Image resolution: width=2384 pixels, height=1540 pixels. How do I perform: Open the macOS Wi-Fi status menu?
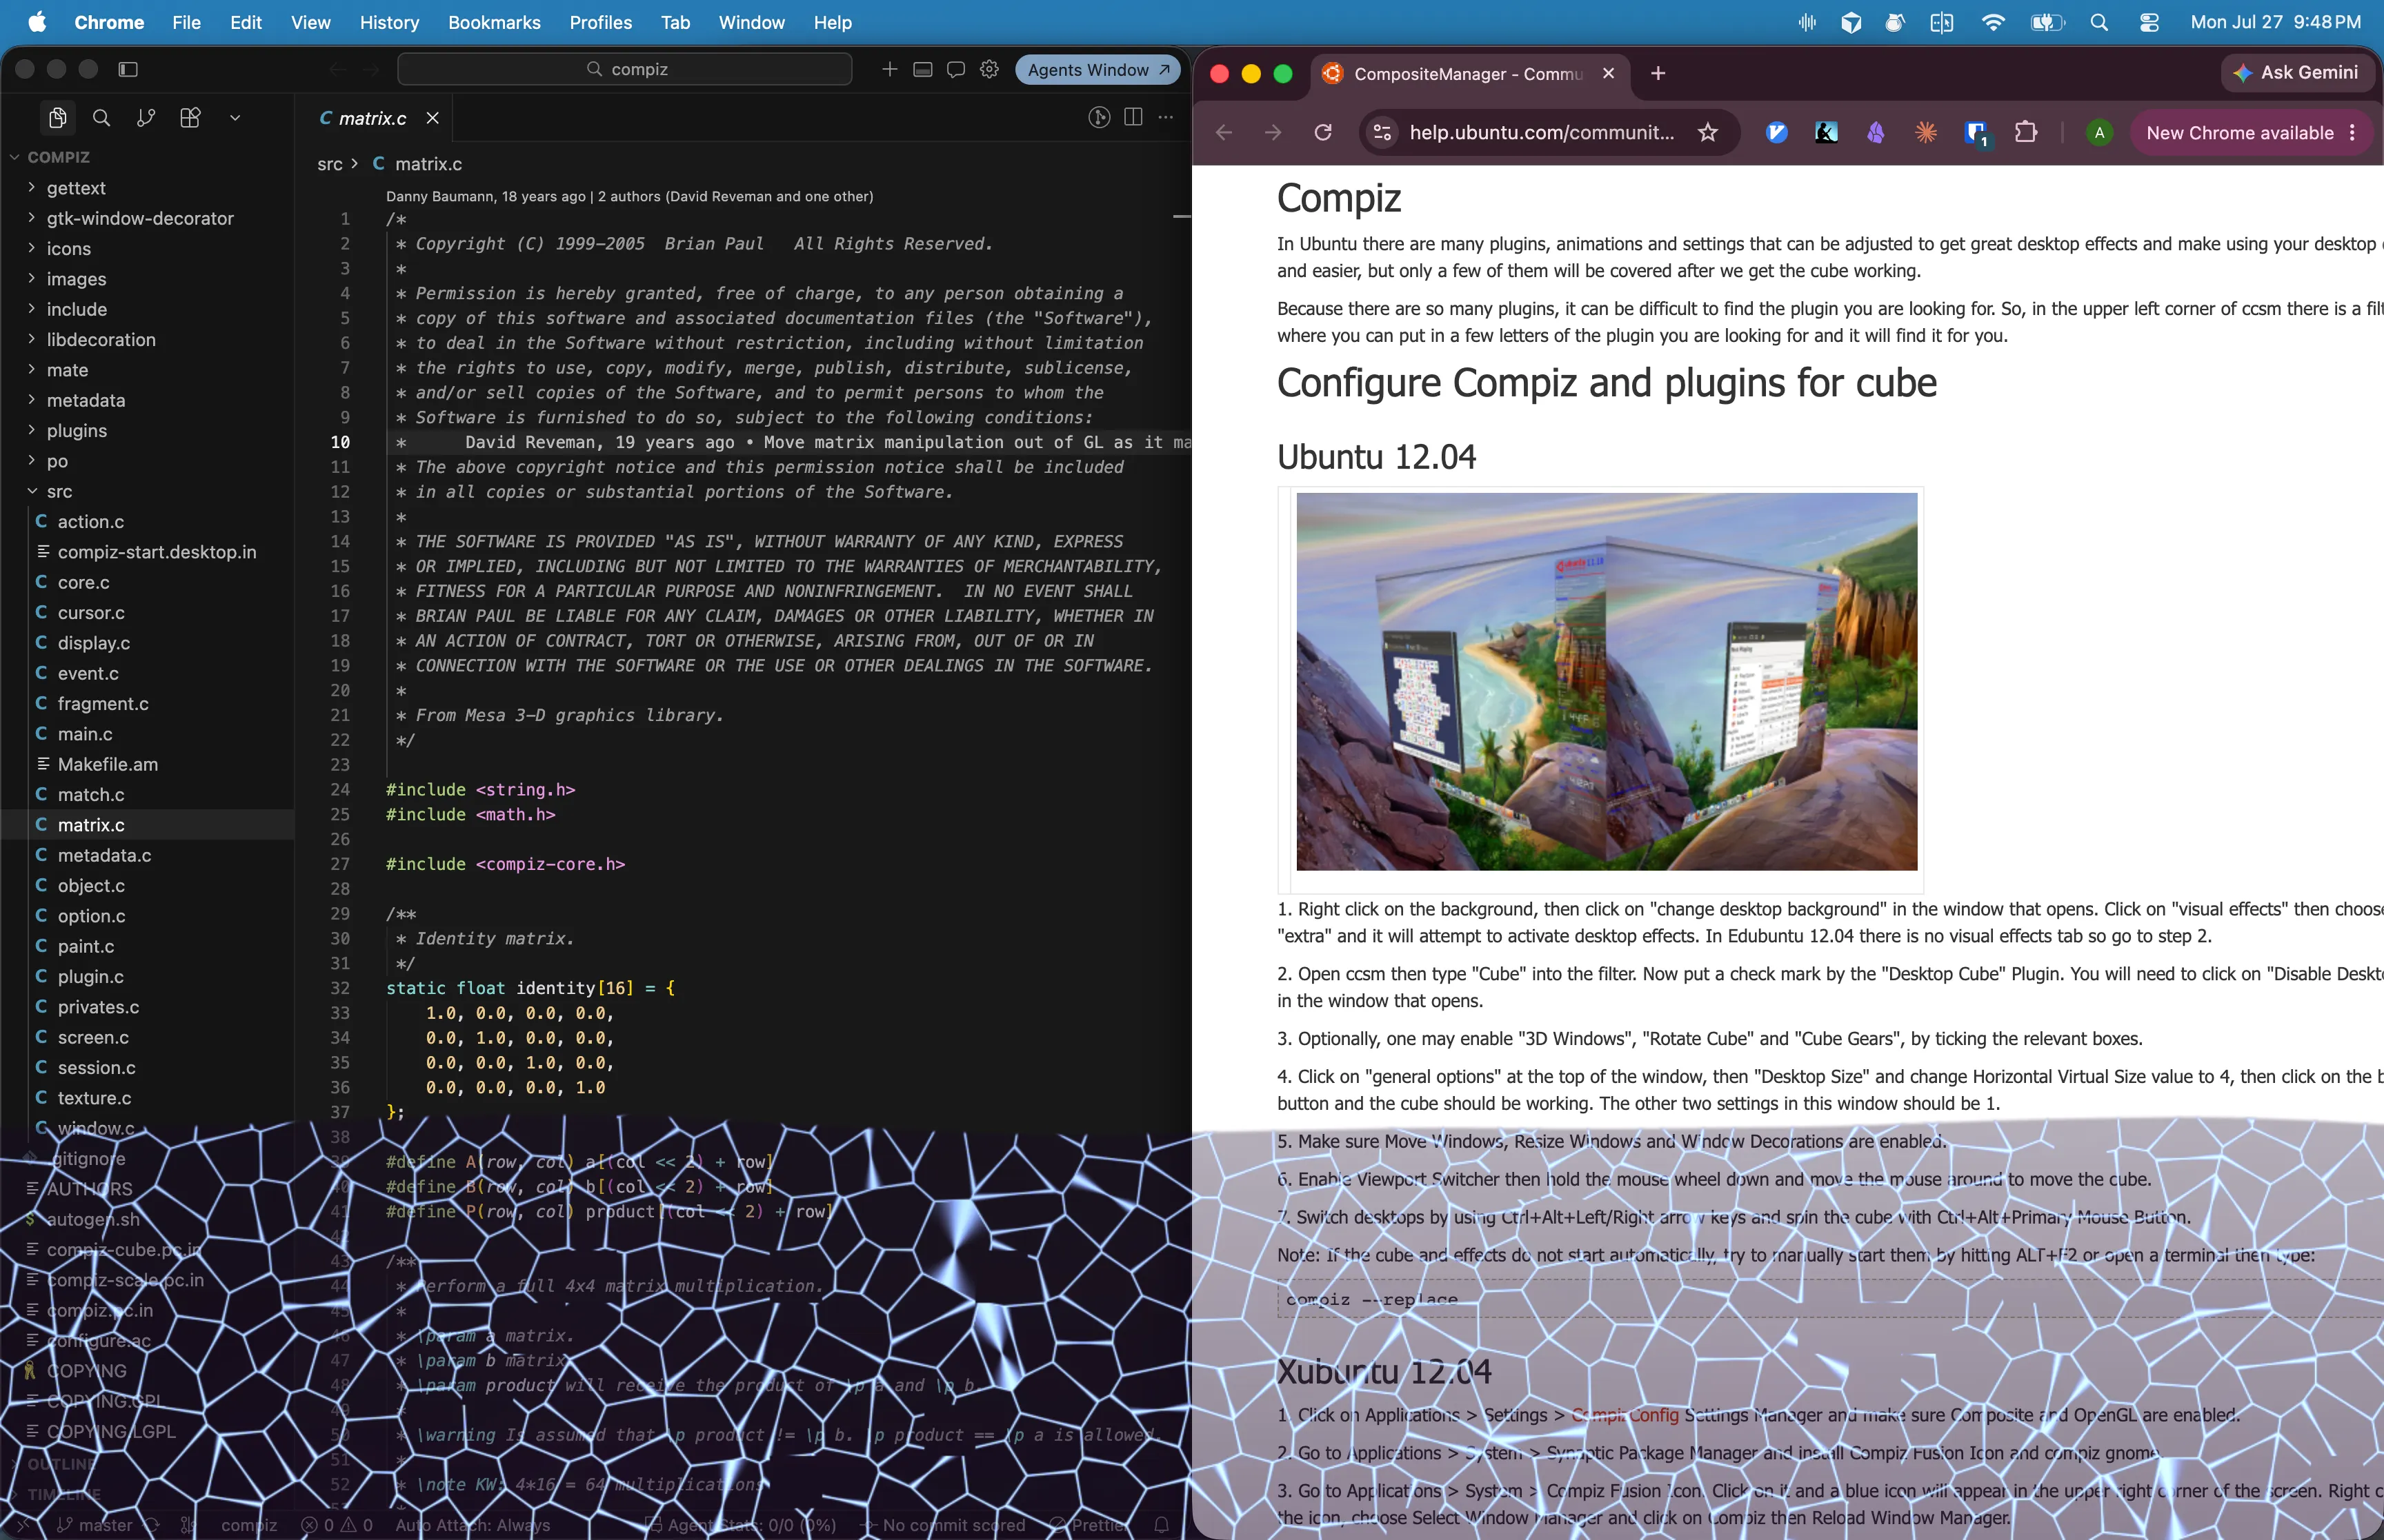pos(1993,22)
